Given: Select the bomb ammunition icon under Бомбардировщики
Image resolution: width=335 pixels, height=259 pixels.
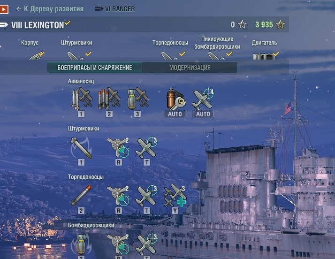Looking at the screenshot, I should [x=81, y=244].
